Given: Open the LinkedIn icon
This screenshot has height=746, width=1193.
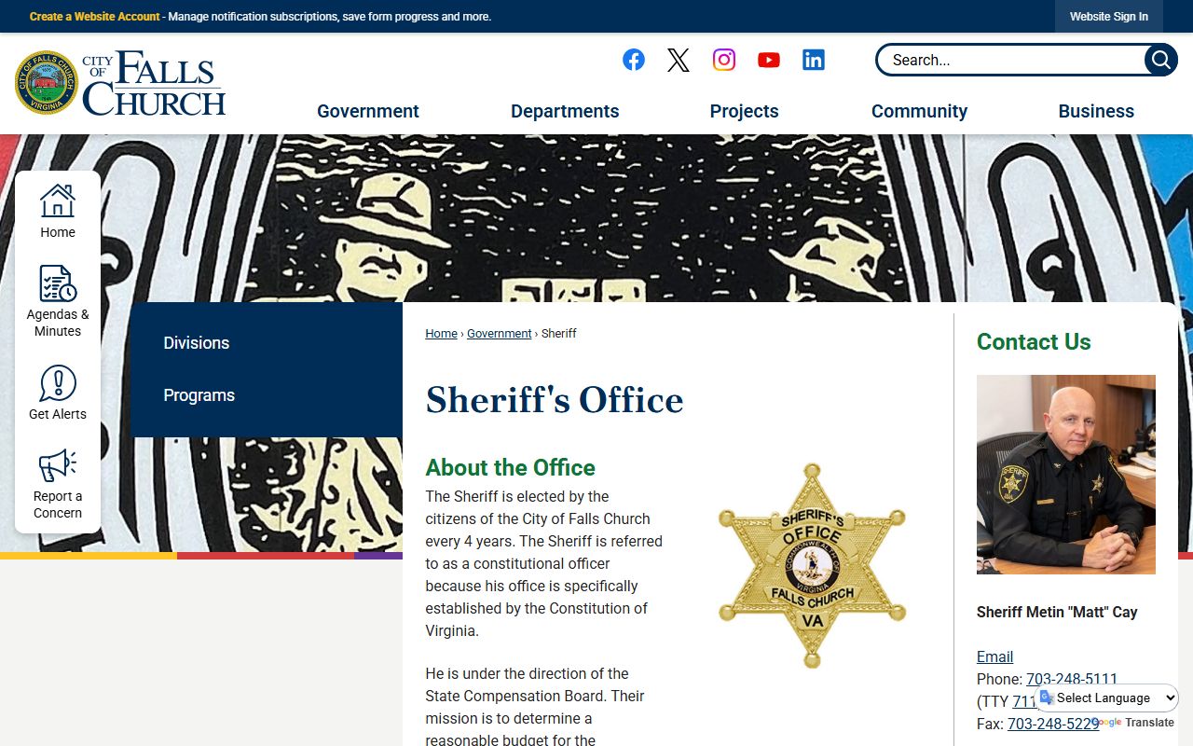Looking at the screenshot, I should click(x=814, y=60).
